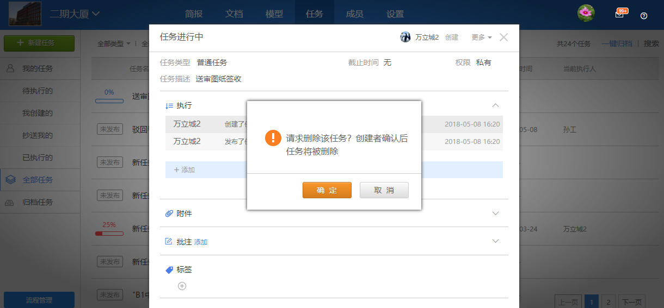664x308 pixels.
Task: Open the user avatar profile
Action: coord(586,14)
